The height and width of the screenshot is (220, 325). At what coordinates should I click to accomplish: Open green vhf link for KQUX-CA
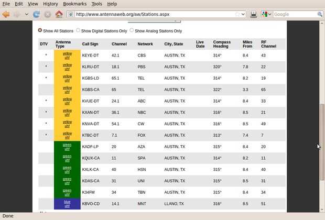(x=67, y=158)
